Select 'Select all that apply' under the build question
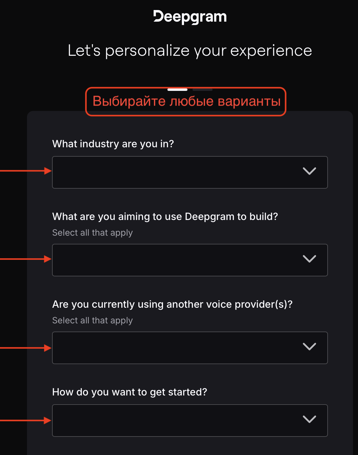This screenshot has width=358, height=455. click(92, 233)
